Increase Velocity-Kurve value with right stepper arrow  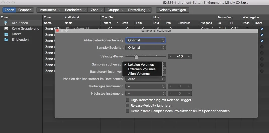[189, 56]
